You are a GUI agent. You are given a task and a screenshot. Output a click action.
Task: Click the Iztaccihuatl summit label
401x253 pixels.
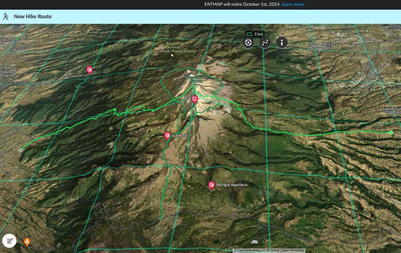pyautogui.click(x=195, y=79)
